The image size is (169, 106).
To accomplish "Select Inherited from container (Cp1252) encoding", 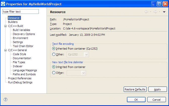I will [x=54, y=48].
